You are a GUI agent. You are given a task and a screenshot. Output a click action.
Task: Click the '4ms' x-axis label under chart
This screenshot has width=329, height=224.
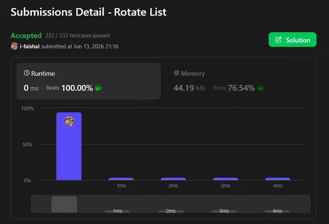tap(278, 186)
